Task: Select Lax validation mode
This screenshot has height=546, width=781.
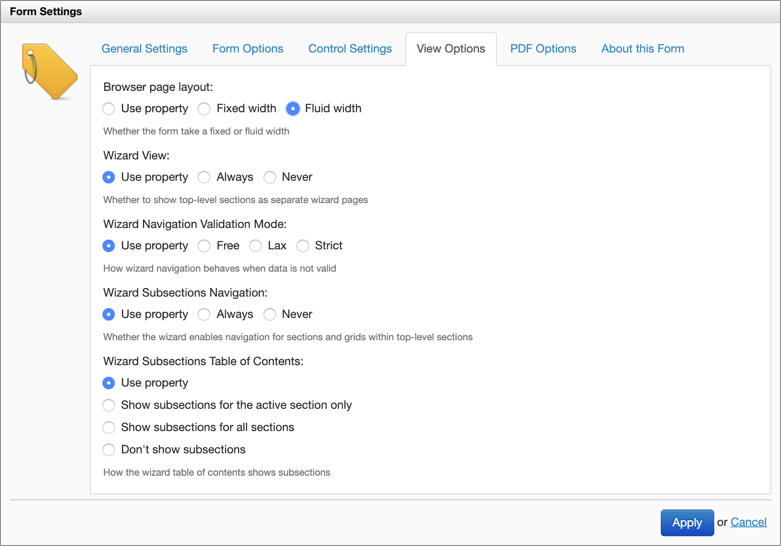Action: click(255, 246)
